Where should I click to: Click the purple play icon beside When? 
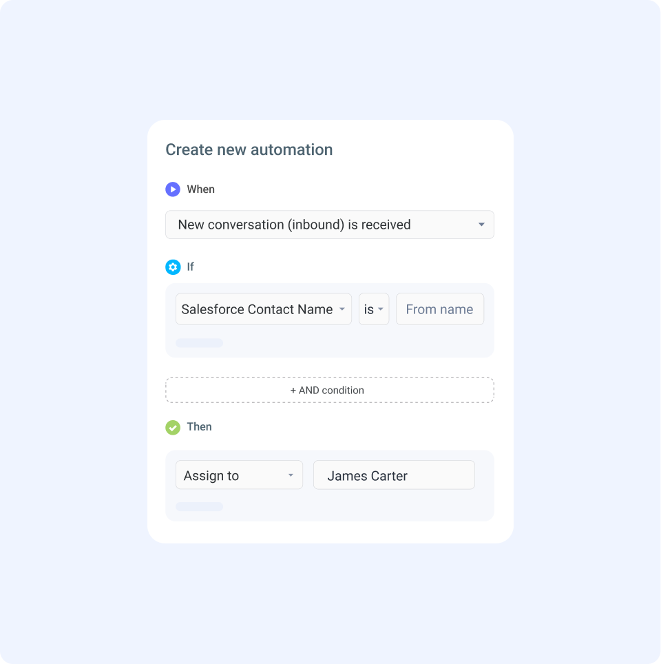tap(173, 189)
